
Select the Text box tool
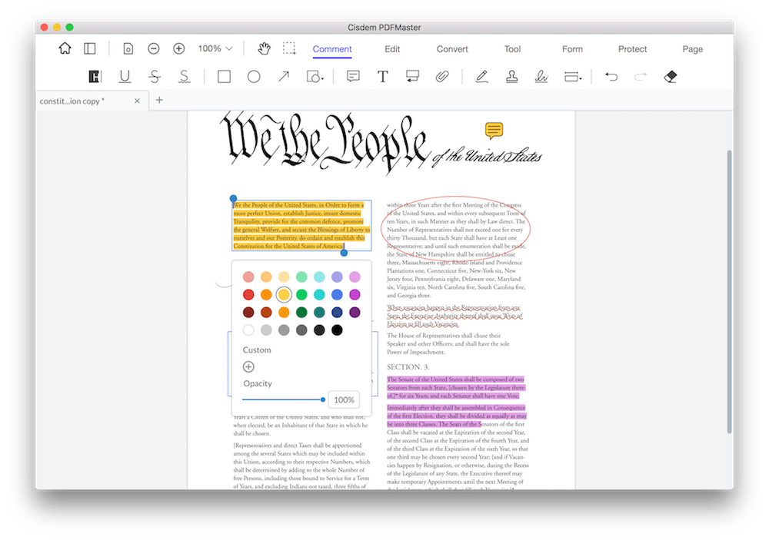pos(382,77)
